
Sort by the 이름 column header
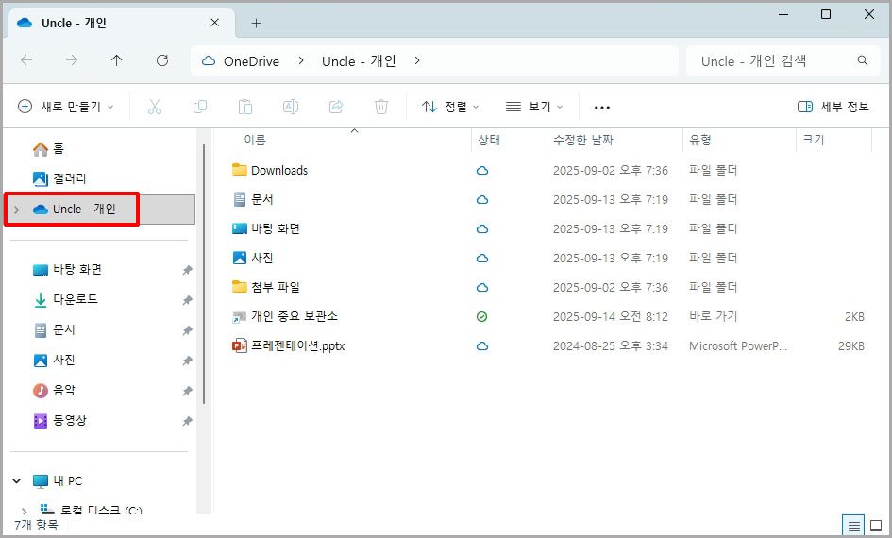254,140
